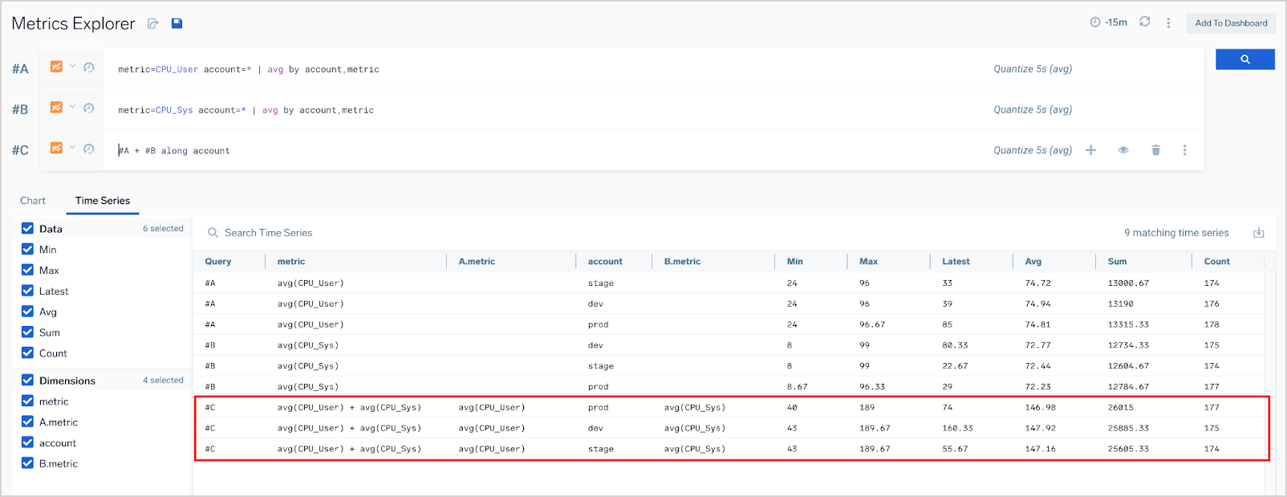Viewport: 1287px width, 497px height.
Task: Switch to the Chart tab
Action: pos(33,201)
